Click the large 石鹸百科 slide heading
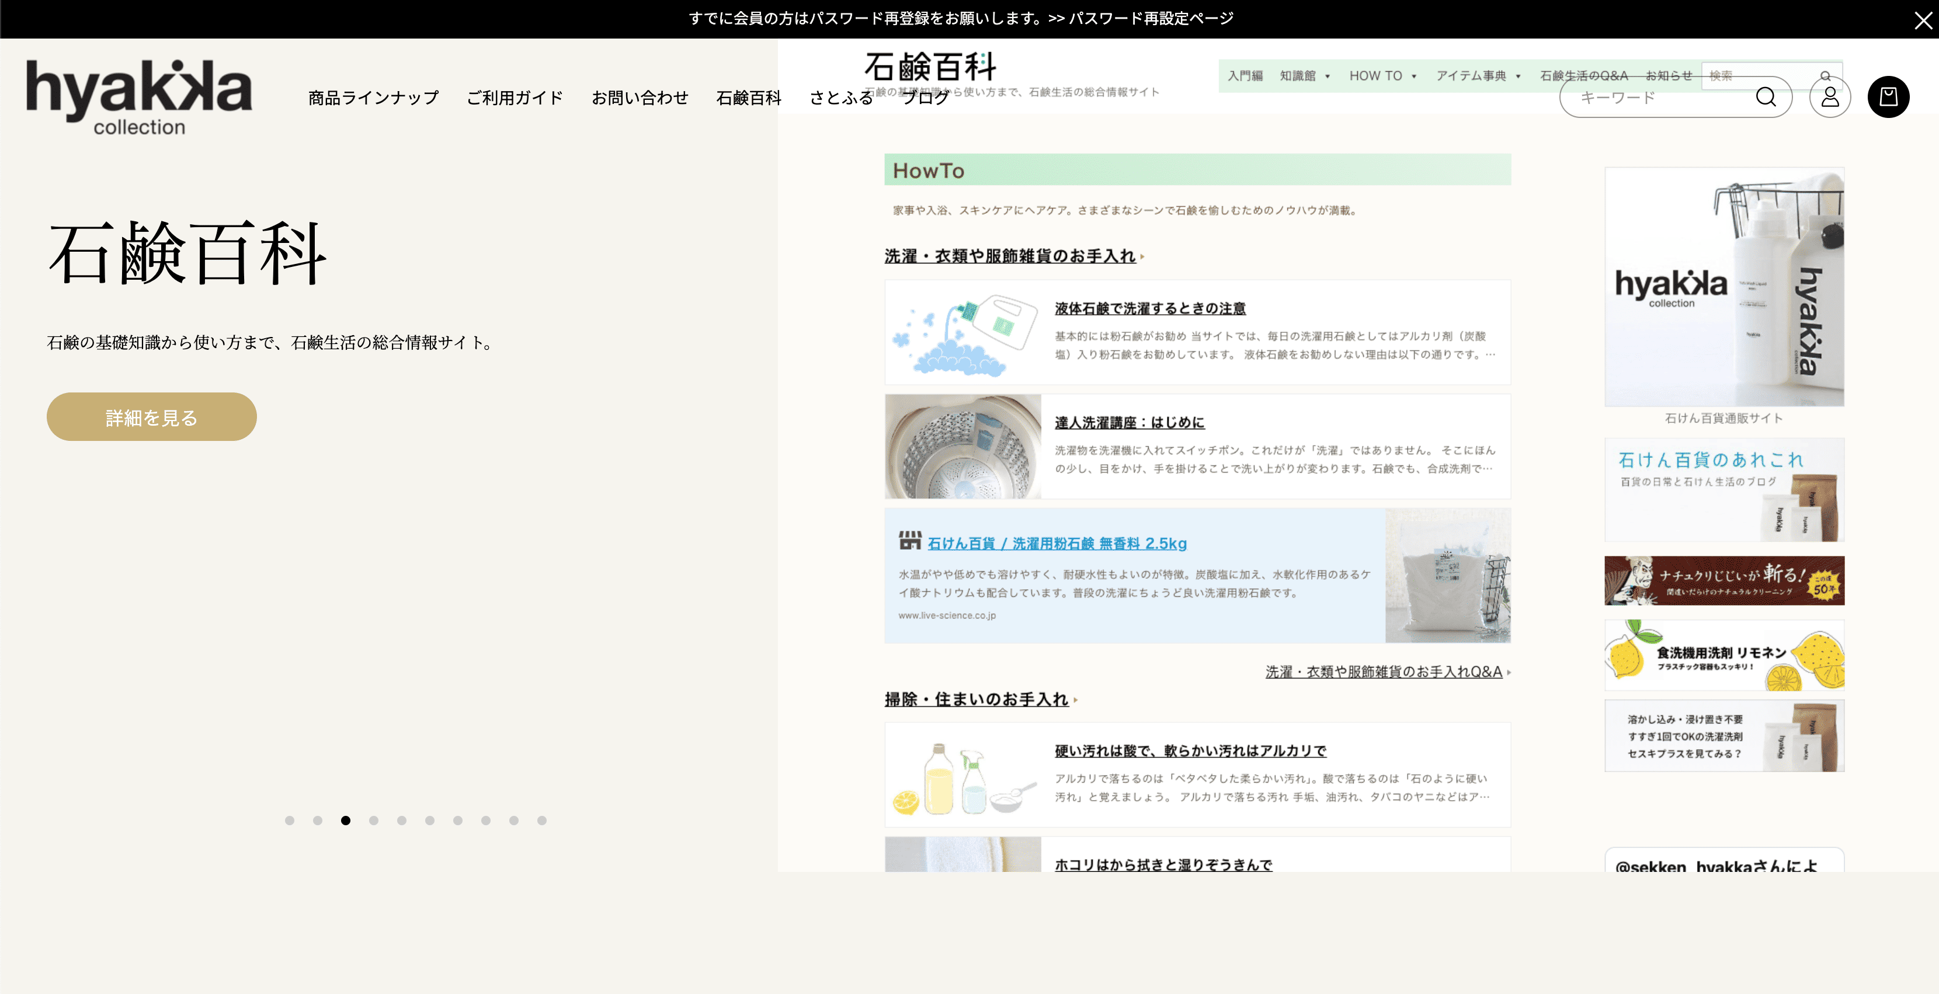 188,253
